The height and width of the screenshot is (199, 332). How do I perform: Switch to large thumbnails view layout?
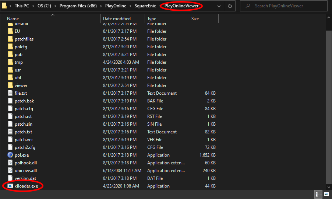tap(326, 194)
